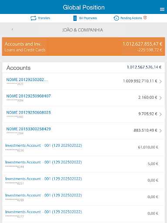Screen dimensions: 167x223
Task: Tap the Bill Payments document icon
Action: [75, 18]
